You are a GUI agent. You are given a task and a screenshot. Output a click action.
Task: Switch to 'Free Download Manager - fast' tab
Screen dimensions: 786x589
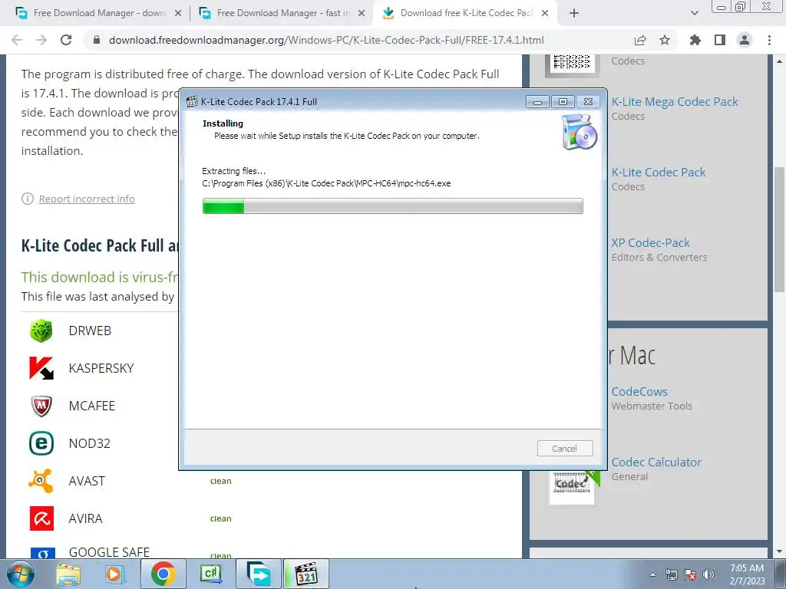[282, 14]
